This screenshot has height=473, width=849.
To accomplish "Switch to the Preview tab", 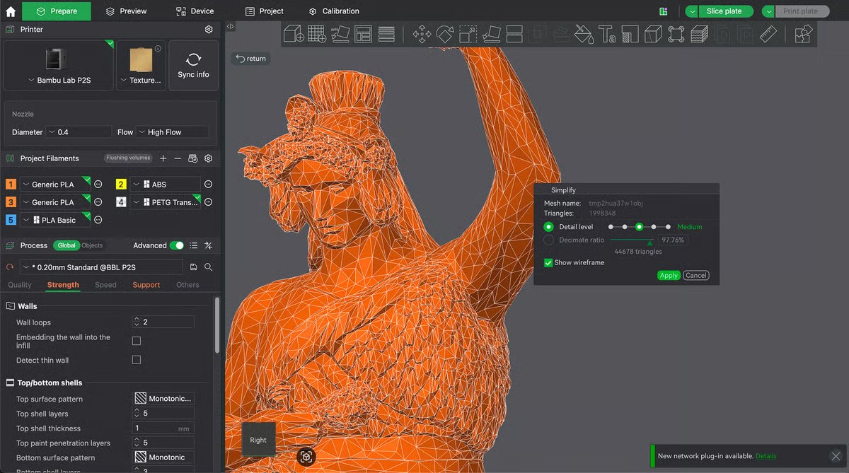I will 126,11.
